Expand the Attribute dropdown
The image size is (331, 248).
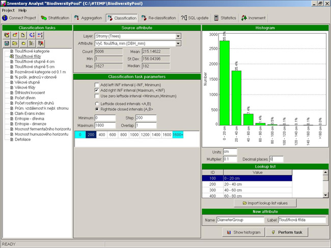178,44
